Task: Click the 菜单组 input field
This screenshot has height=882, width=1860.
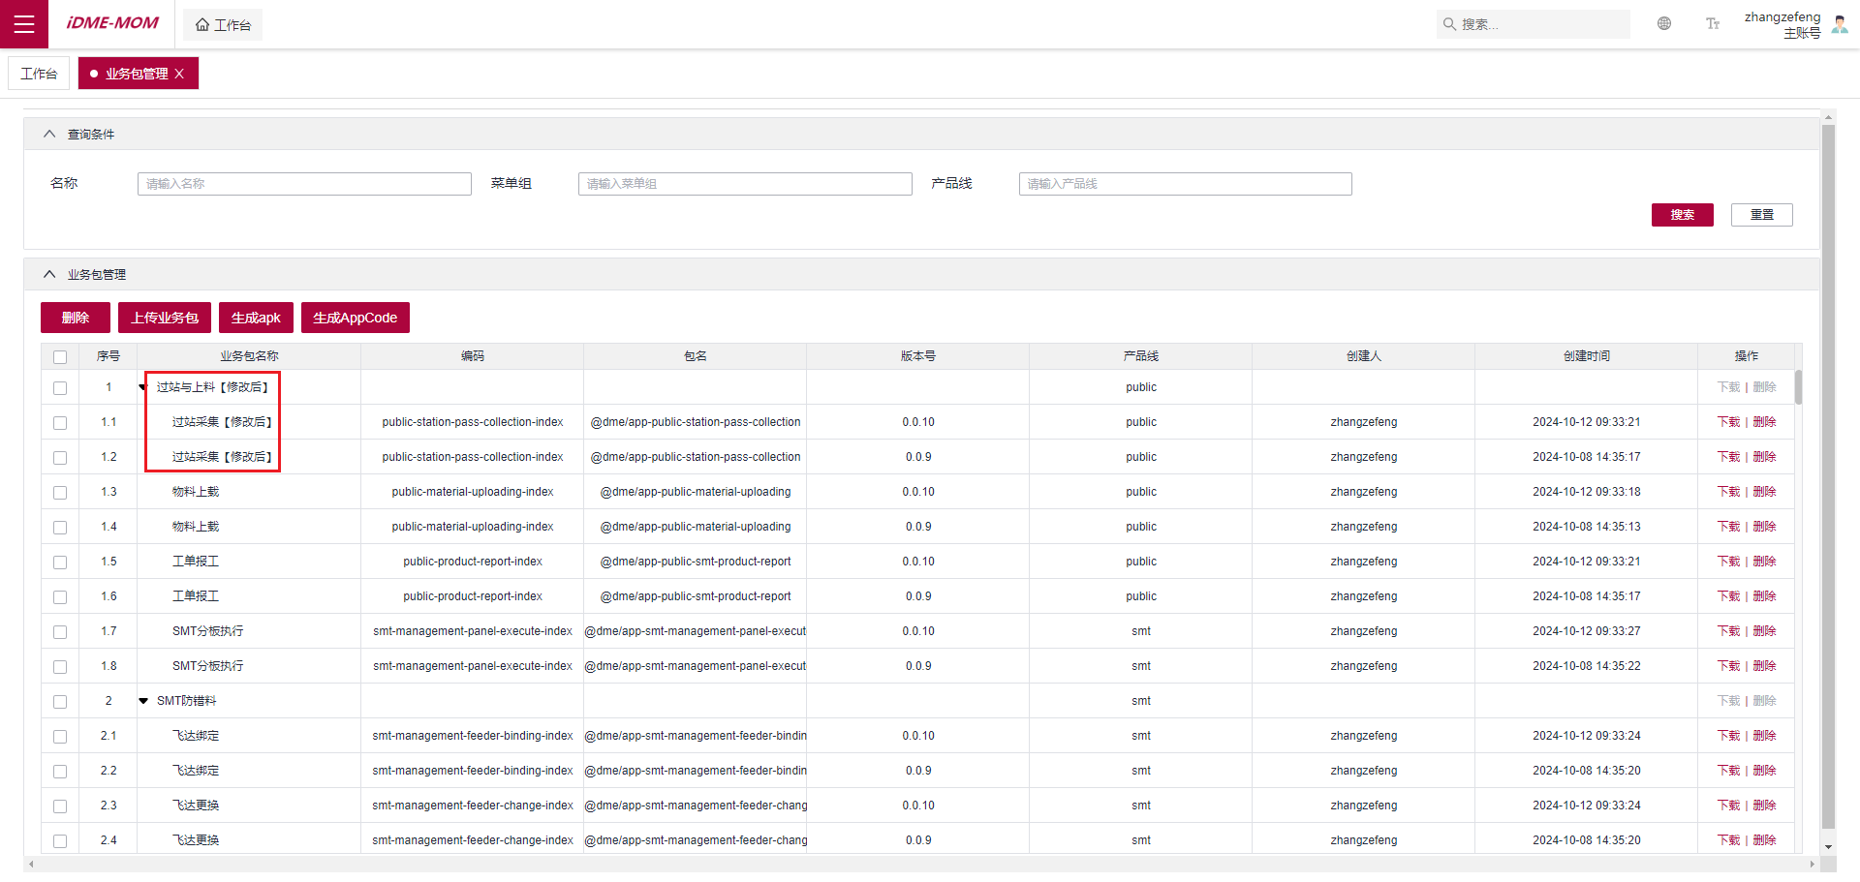Action: (x=744, y=184)
